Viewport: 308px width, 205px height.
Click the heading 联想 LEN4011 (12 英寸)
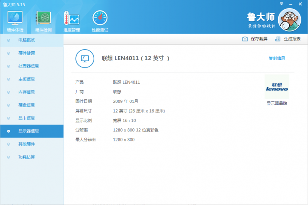point(136,58)
